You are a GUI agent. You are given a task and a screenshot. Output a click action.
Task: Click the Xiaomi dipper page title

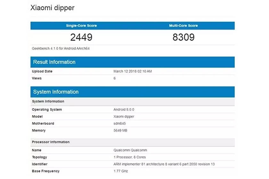52,8
